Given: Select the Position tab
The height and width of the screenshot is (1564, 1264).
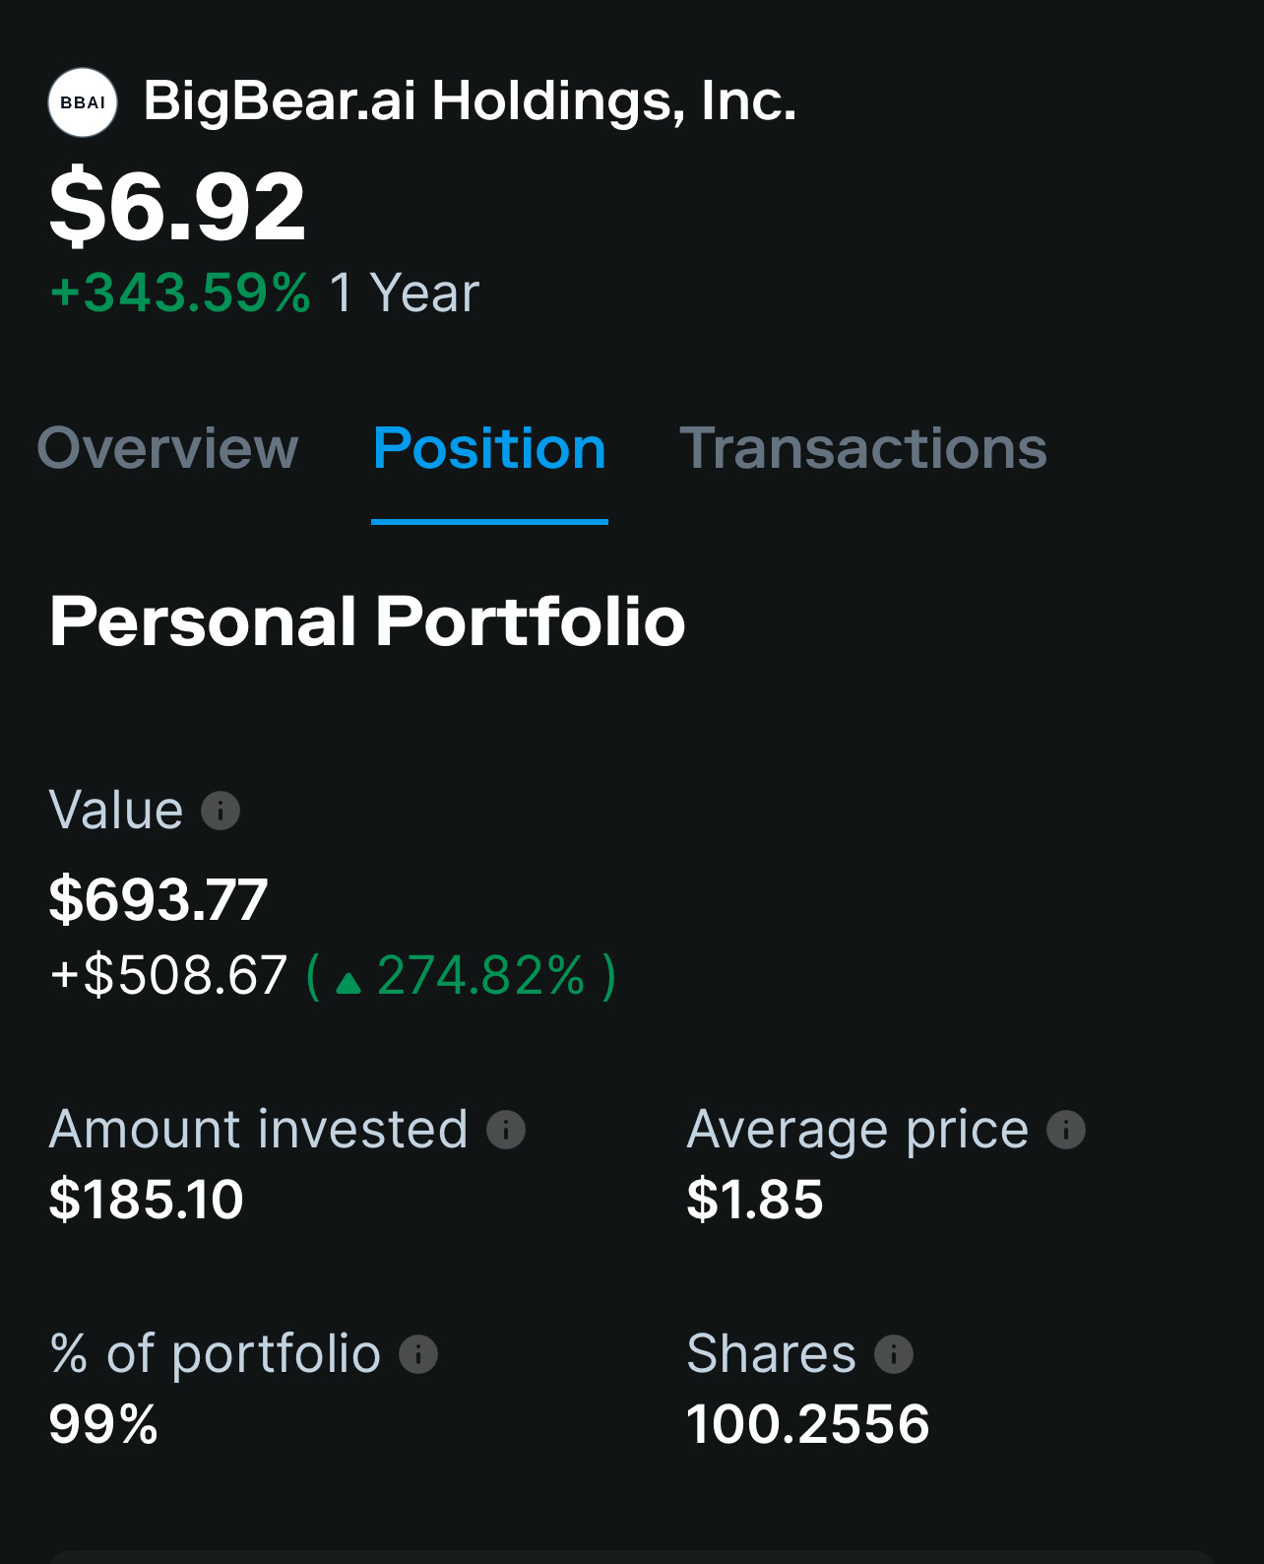Looking at the screenshot, I should coord(489,448).
